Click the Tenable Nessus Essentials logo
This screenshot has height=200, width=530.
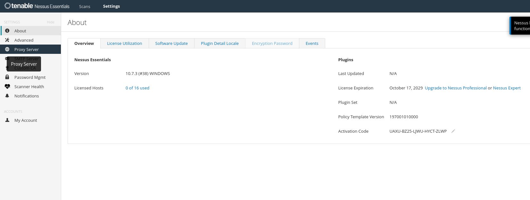pyautogui.click(x=37, y=6)
